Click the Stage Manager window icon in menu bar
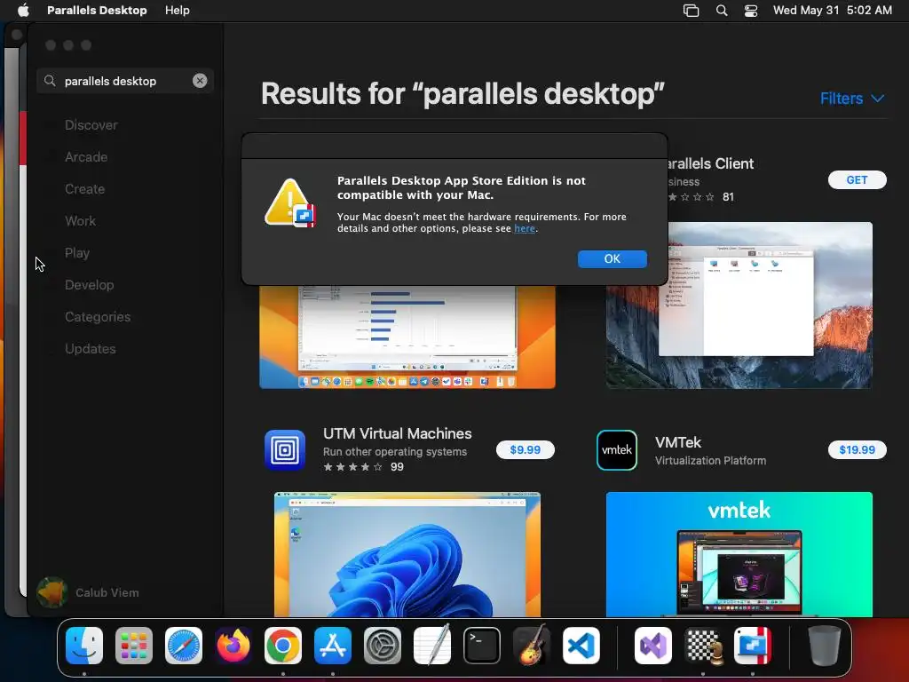 pyautogui.click(x=691, y=11)
